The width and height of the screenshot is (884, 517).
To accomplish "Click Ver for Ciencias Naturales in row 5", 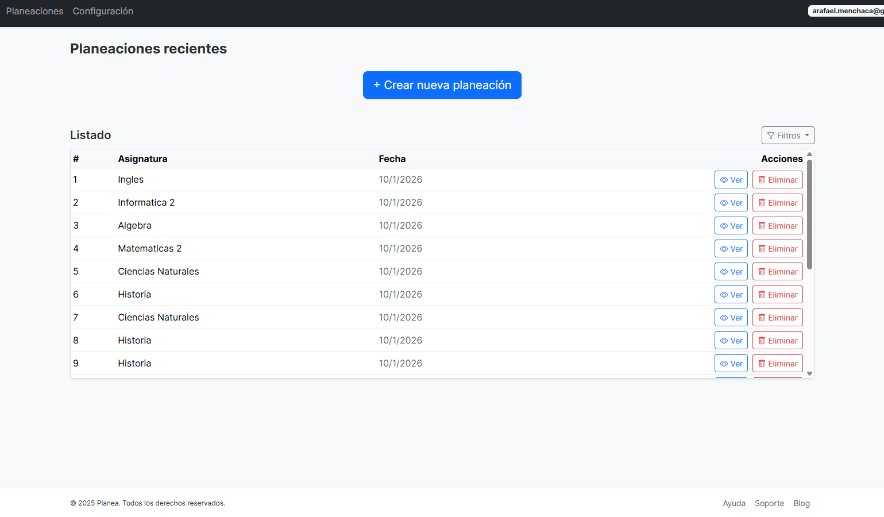I will coord(731,271).
